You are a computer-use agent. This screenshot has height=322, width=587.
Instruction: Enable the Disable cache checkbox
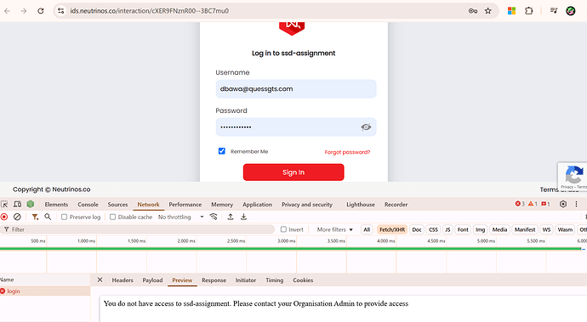[x=112, y=217]
